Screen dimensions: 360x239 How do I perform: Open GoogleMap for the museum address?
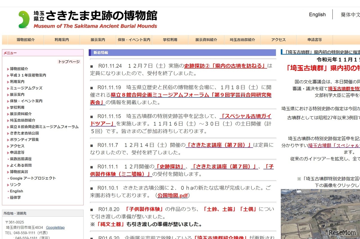pos(55,227)
